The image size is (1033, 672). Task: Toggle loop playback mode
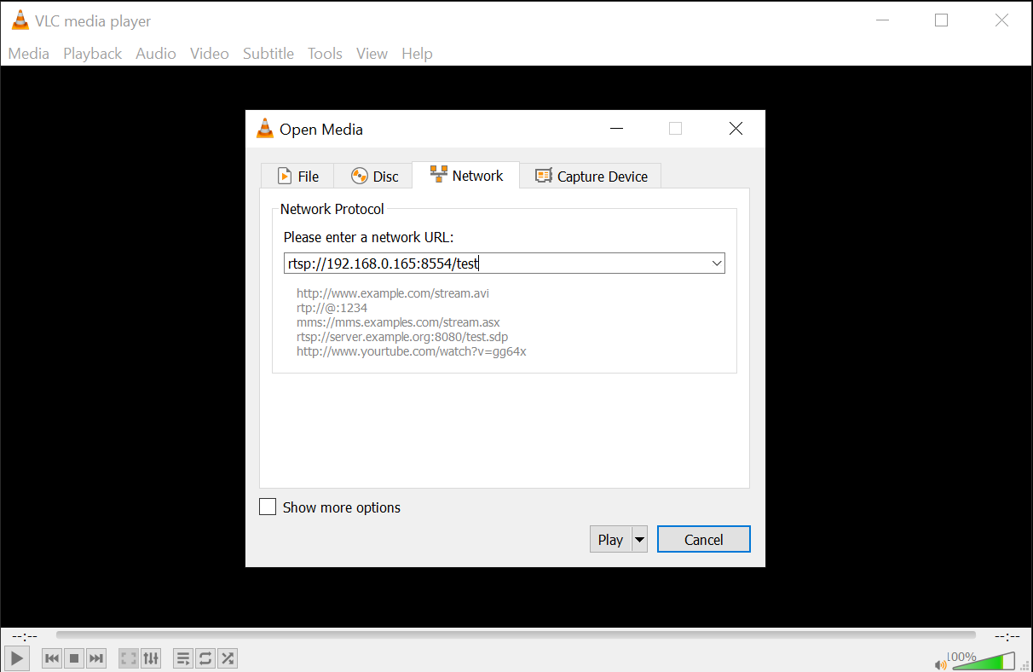pos(205,658)
